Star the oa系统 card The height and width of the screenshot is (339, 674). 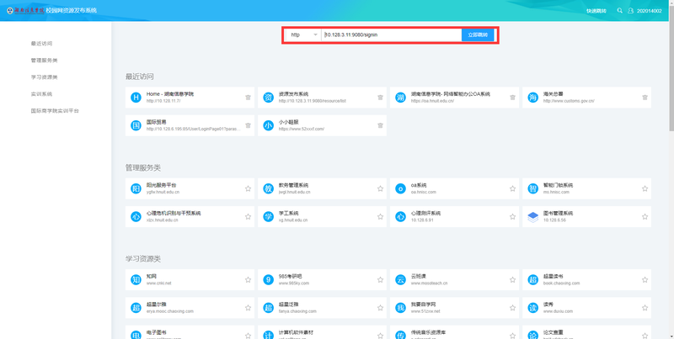click(512, 188)
